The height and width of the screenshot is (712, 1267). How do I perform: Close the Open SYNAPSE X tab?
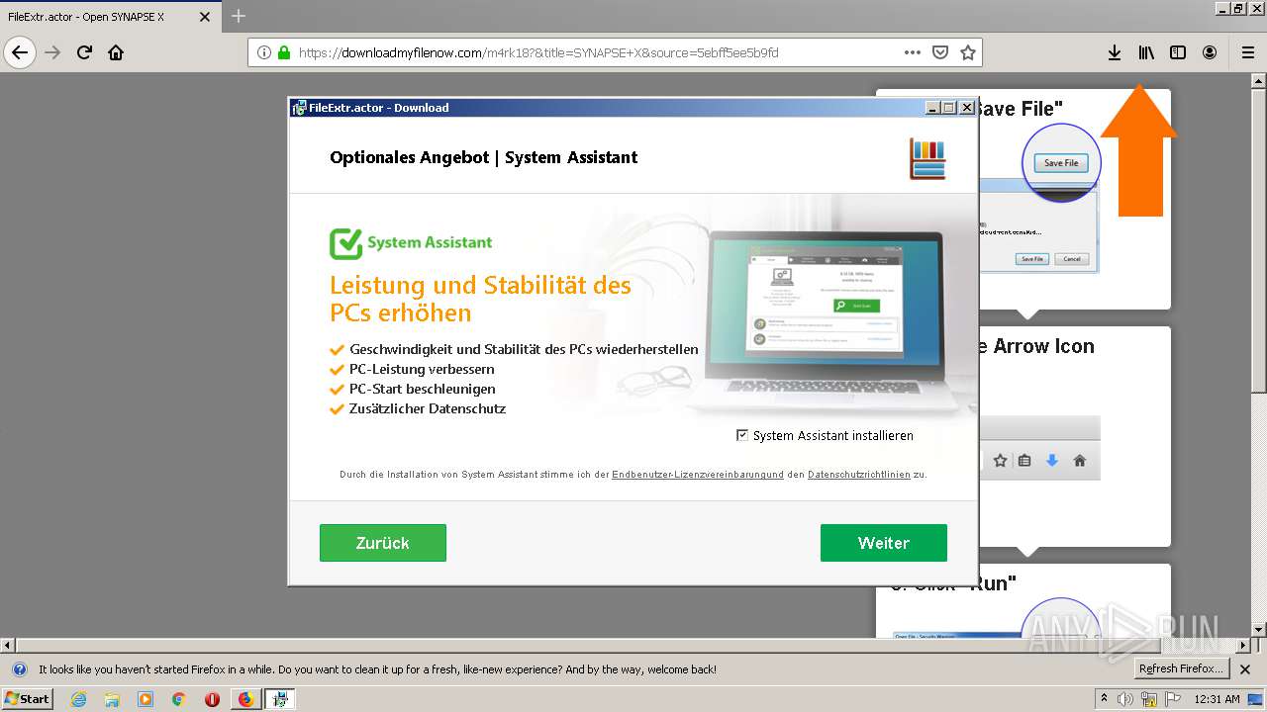(205, 17)
